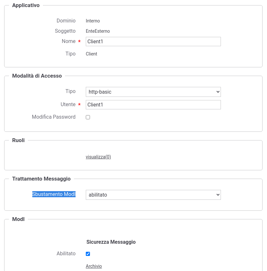Click the Applicativo section heading
This screenshot has height=271, width=267.
pos(26,5)
